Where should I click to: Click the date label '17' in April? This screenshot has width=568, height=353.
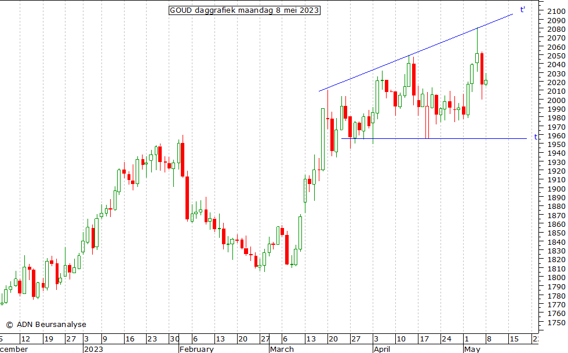[424, 339]
